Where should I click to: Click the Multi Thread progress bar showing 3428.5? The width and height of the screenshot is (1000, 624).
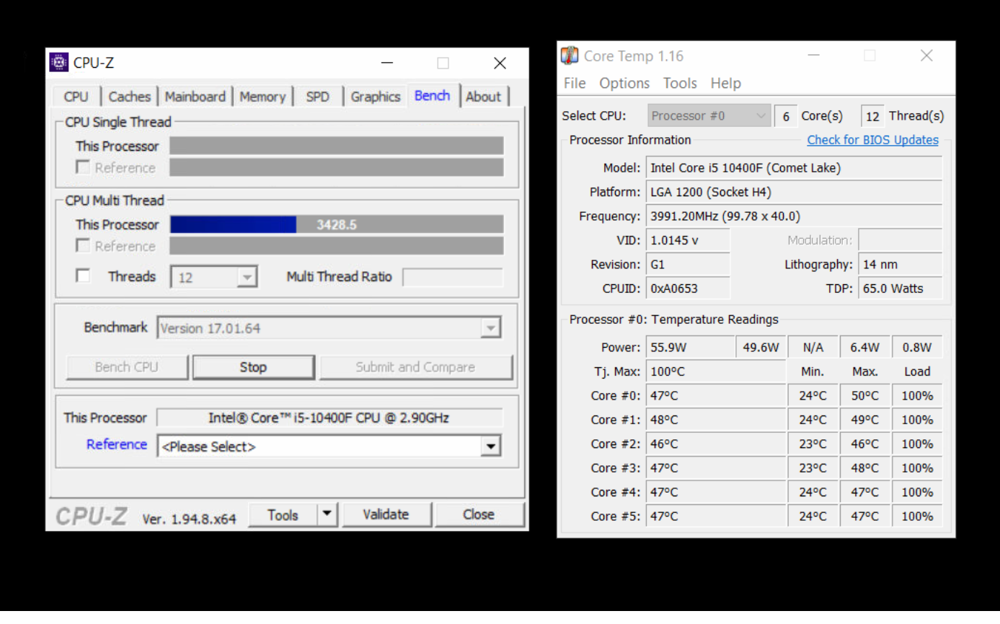pos(337,224)
